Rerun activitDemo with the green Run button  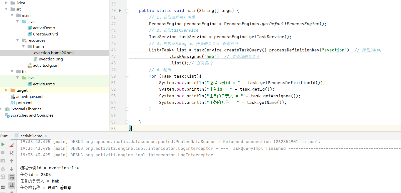tap(3, 144)
